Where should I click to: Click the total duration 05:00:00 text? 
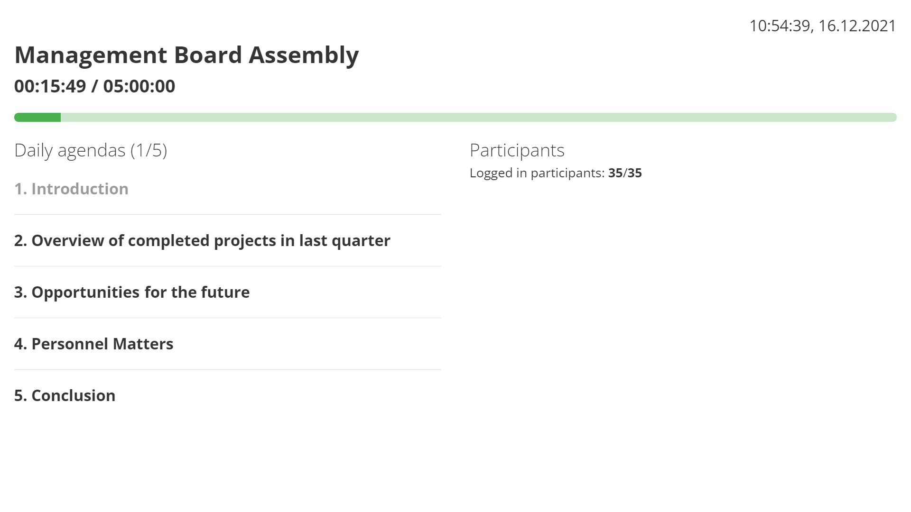139,86
